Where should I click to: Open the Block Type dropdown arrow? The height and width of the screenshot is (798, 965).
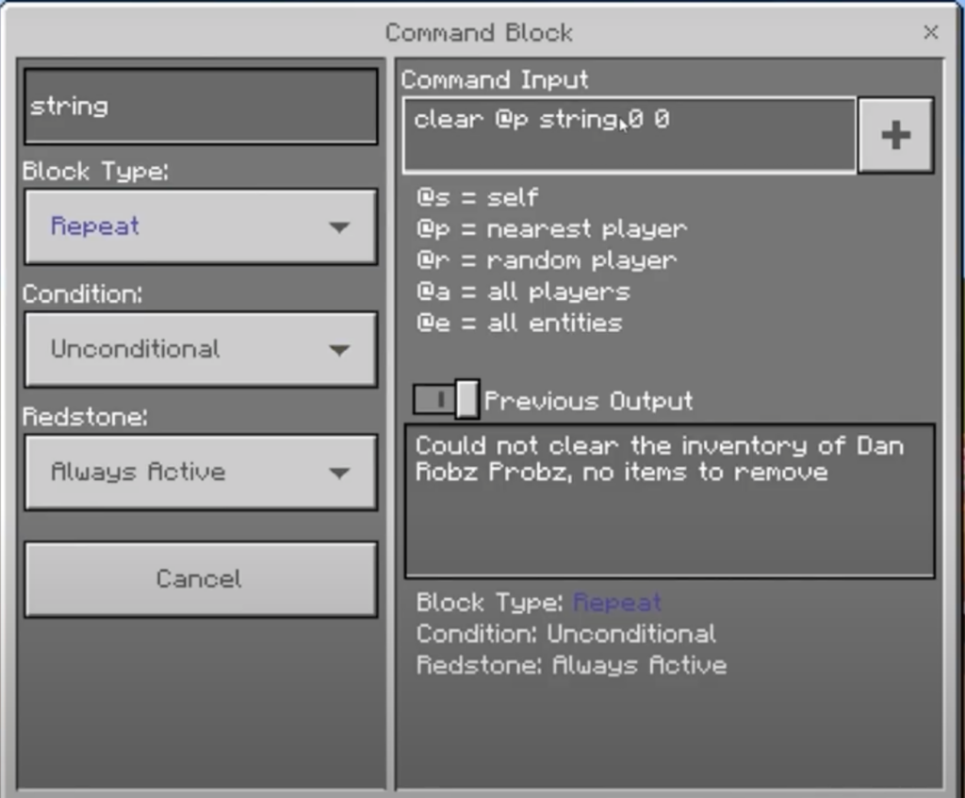[x=339, y=226]
